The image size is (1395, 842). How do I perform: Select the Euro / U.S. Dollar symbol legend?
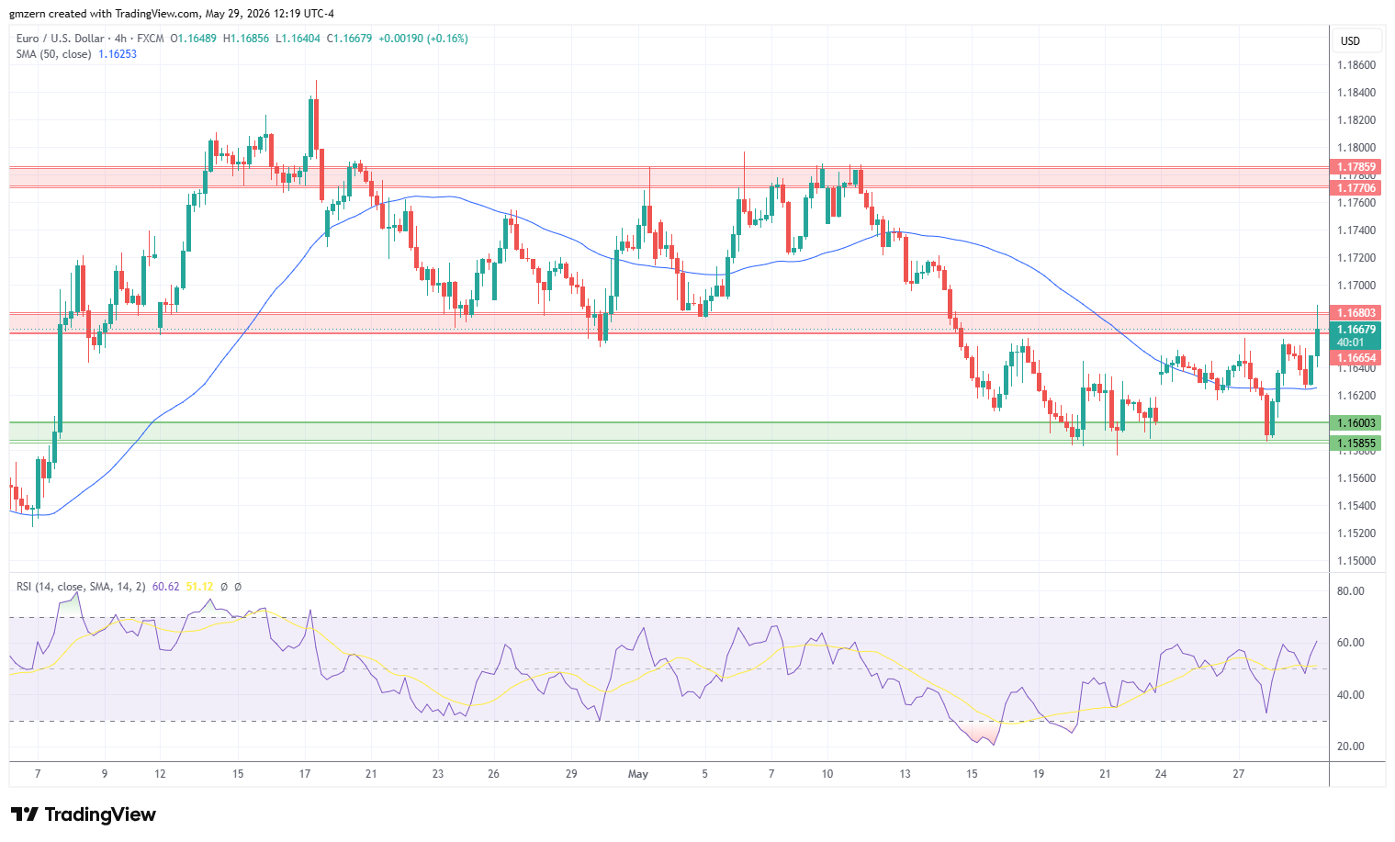(90, 39)
